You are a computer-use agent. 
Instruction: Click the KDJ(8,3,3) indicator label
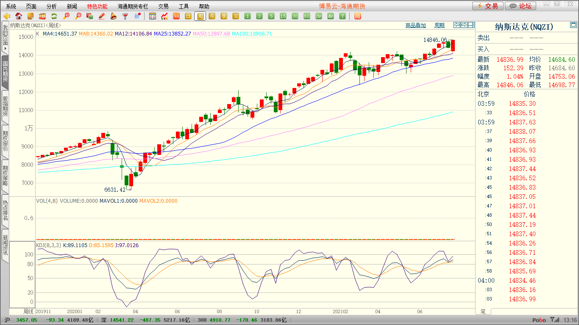pyautogui.click(x=48, y=245)
